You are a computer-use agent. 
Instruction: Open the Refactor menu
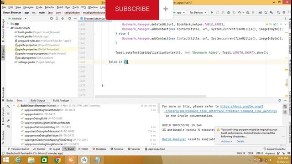click(49, 7)
